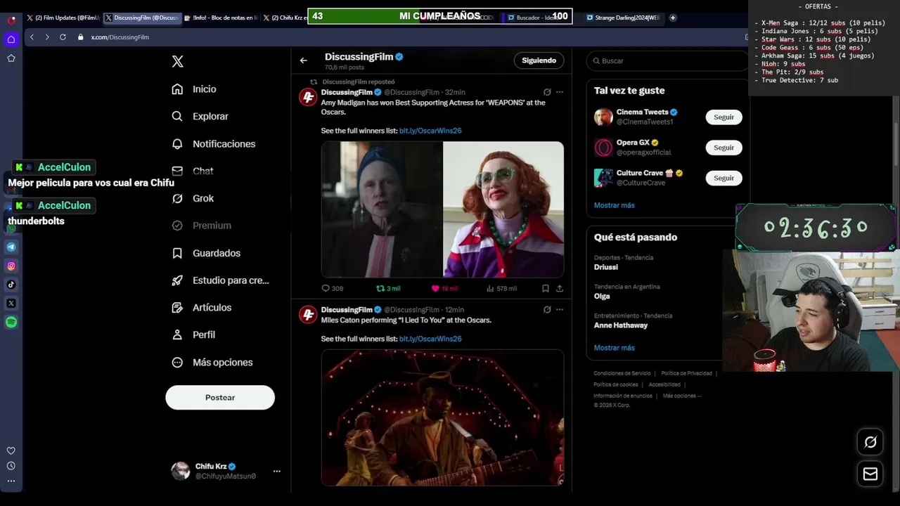Open the heart icon in Opera sidebar

11,450
